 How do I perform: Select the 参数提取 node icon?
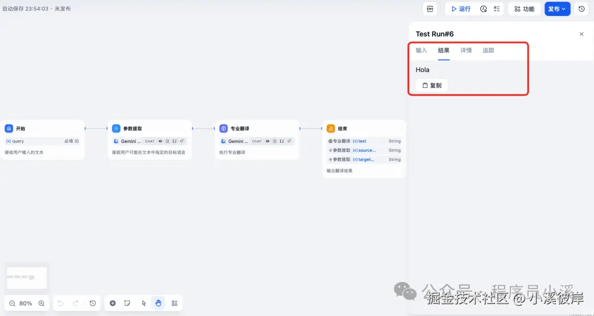coord(116,128)
